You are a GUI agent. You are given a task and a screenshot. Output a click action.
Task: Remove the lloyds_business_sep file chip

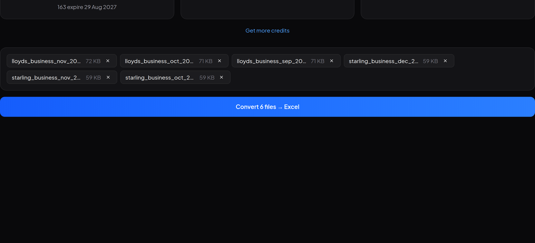point(331,61)
